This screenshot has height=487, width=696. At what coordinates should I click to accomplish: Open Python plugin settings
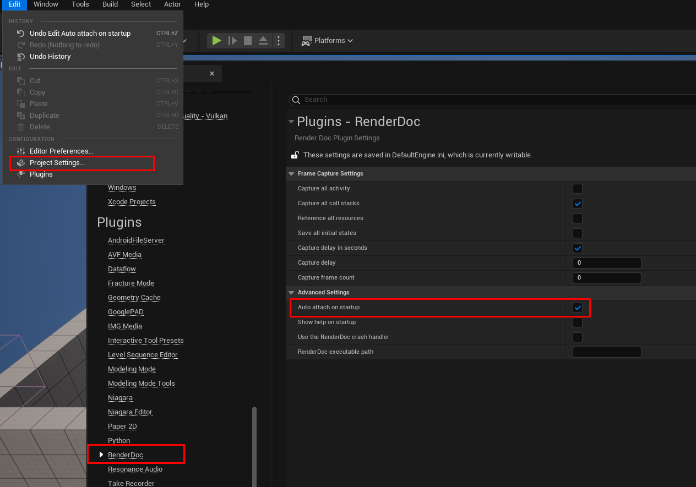point(119,441)
